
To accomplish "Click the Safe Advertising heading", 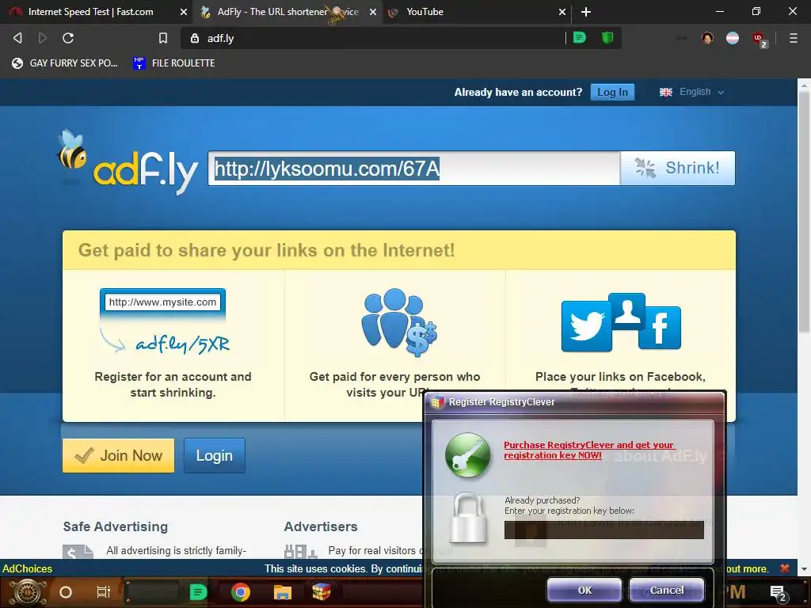I will 116,526.
